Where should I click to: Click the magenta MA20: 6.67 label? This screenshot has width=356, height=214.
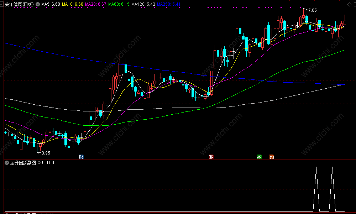click(x=95, y=4)
